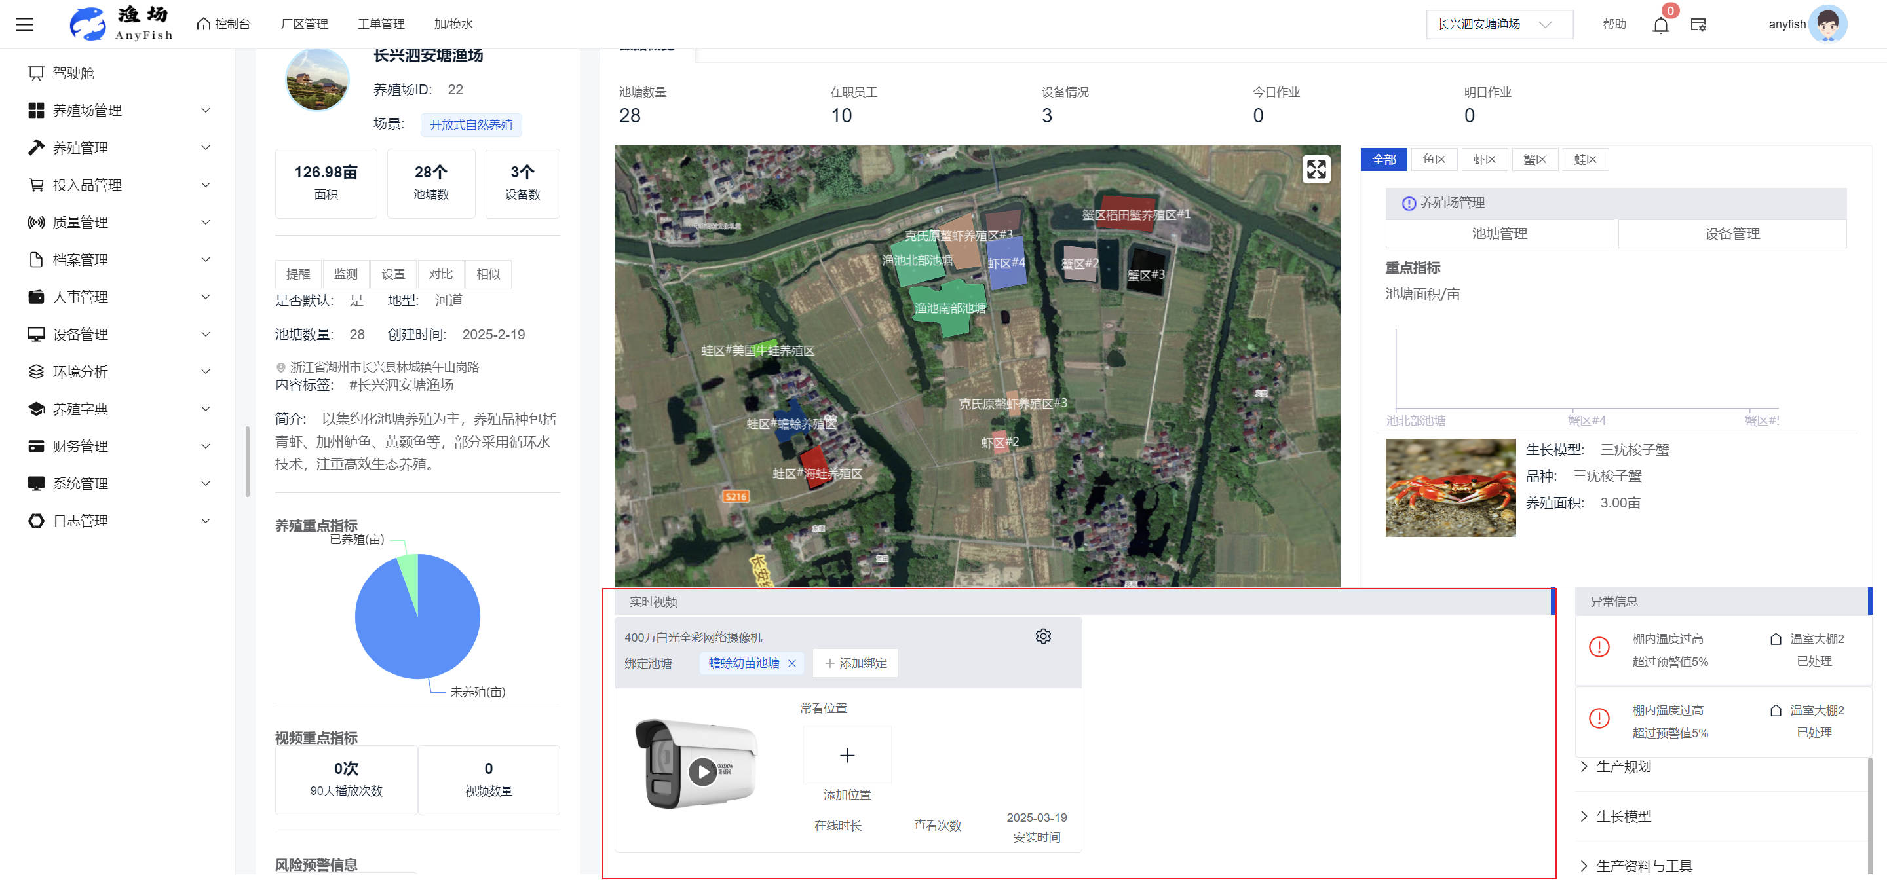Screen dimensions: 1887x884
Task: Open the 长兴泗安塘渔场 dropdown
Action: 1498,24
